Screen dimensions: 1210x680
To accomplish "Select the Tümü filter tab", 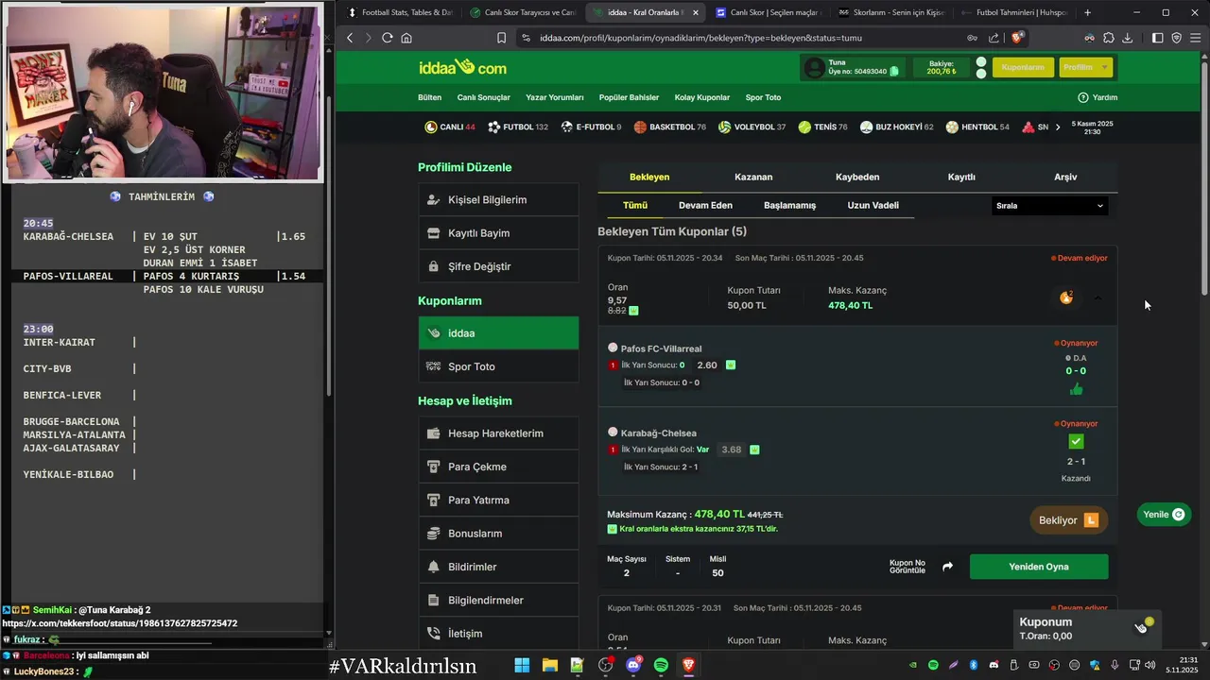I will coord(635,205).
